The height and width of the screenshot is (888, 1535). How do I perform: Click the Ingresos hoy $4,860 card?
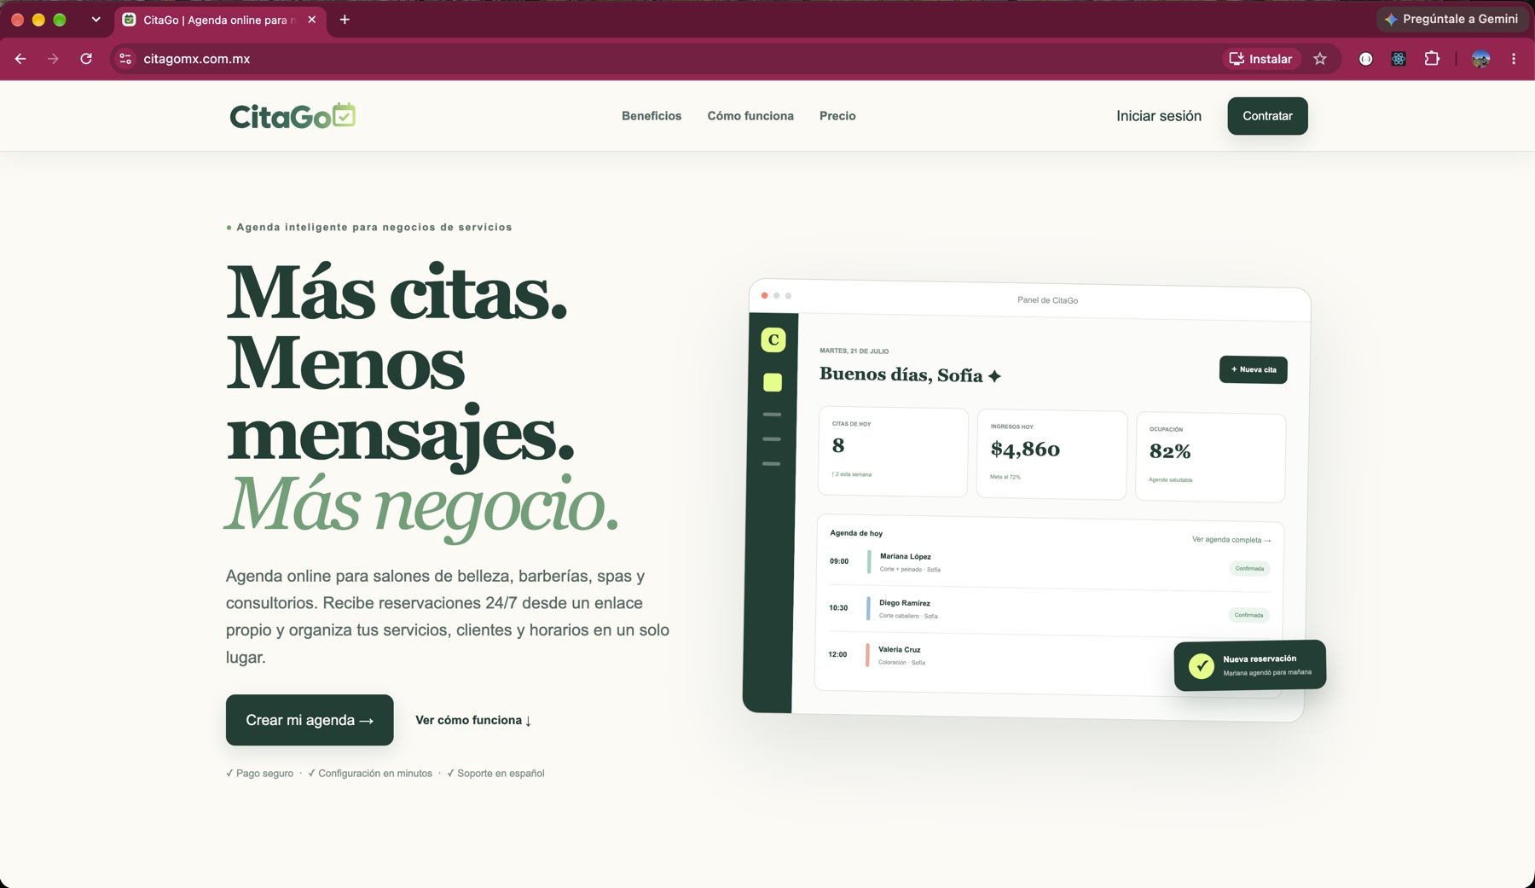coord(1051,455)
